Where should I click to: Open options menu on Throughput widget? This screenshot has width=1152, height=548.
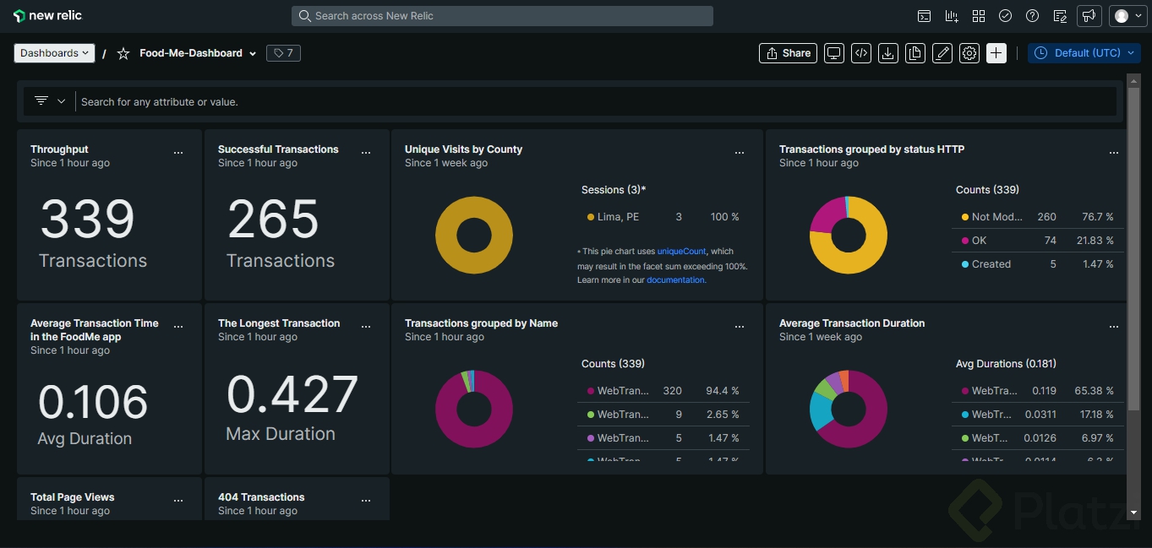178,153
